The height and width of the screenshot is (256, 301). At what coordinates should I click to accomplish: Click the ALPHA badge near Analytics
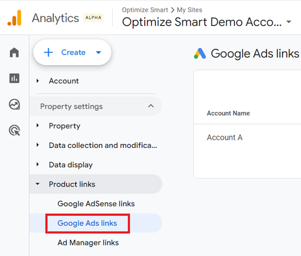coord(93,18)
